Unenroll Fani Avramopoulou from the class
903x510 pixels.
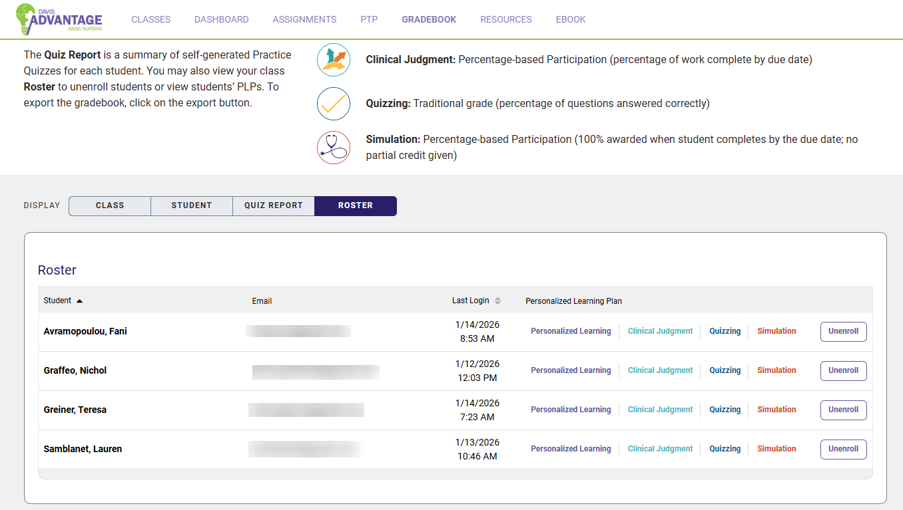843,331
